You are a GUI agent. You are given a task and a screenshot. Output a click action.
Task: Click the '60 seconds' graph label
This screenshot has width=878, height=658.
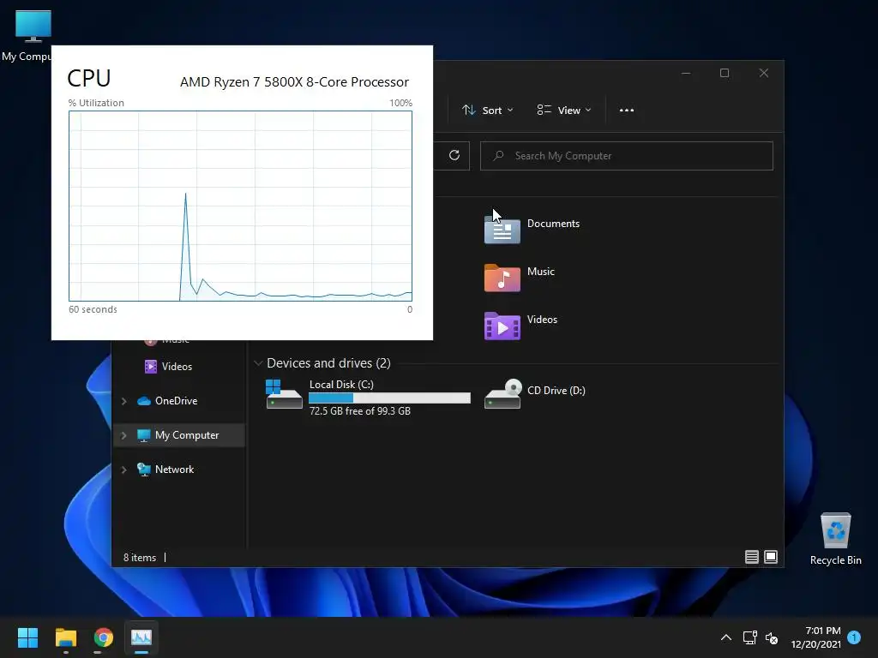tap(93, 309)
